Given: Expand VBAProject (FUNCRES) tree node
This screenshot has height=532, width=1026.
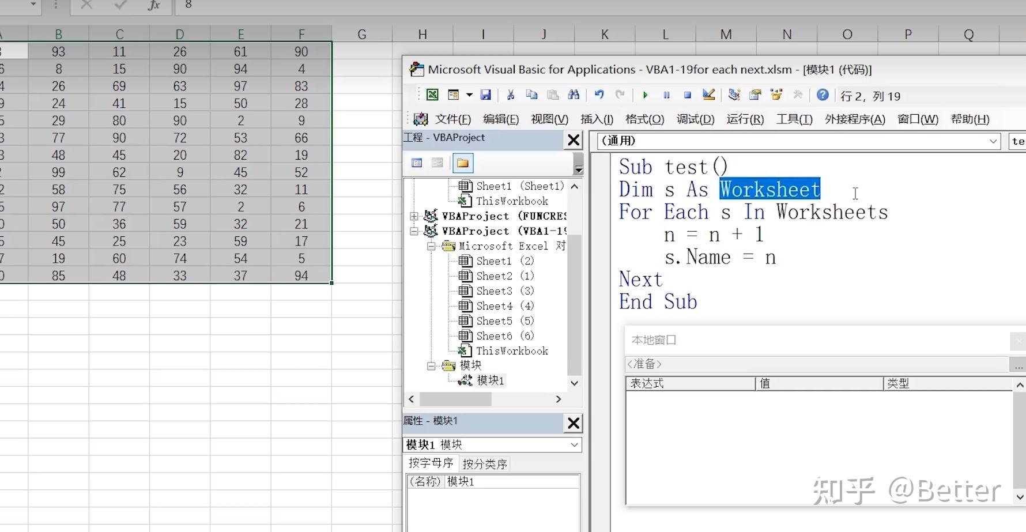Looking at the screenshot, I should [x=414, y=216].
